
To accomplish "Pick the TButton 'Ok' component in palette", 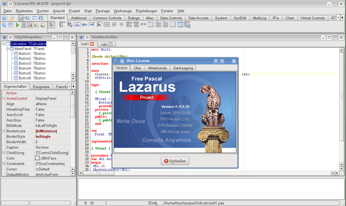I will (77, 24).
